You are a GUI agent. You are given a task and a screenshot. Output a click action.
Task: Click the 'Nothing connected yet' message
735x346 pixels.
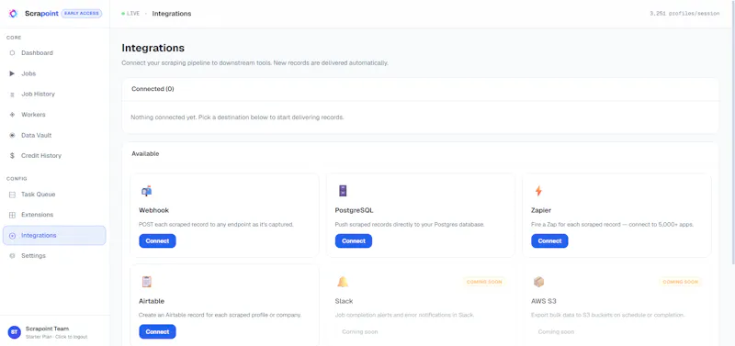(x=237, y=117)
